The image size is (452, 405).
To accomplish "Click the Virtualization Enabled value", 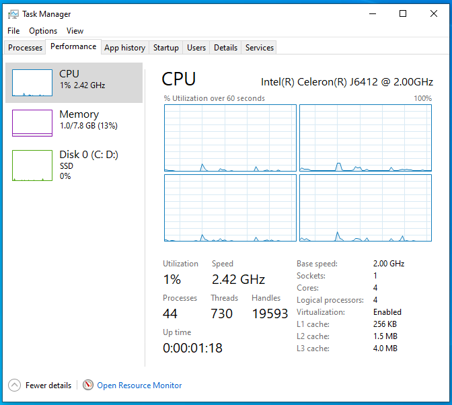I will pyautogui.click(x=387, y=312).
